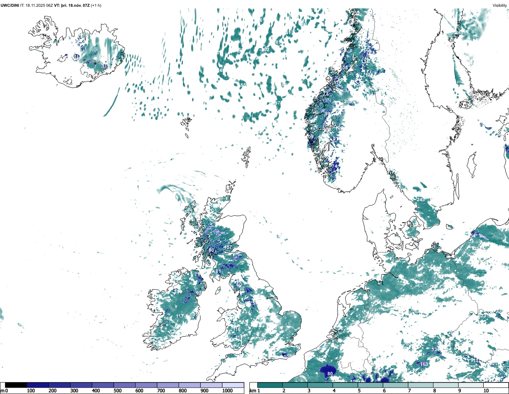This screenshot has width=509, height=394.
Task: Click the 600–700 m lavender swatch
Action: 146,385
